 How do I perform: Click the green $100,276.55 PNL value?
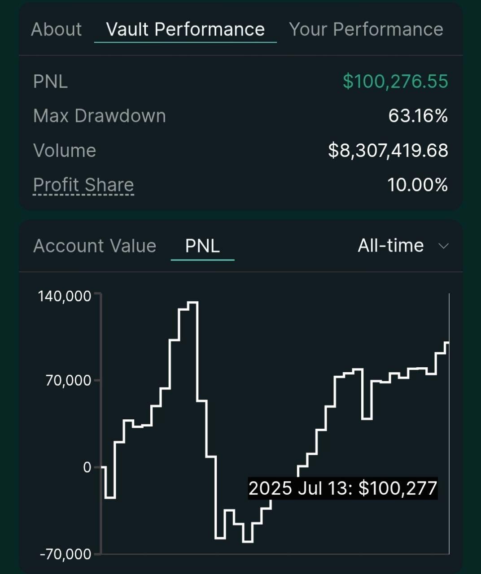click(x=395, y=82)
